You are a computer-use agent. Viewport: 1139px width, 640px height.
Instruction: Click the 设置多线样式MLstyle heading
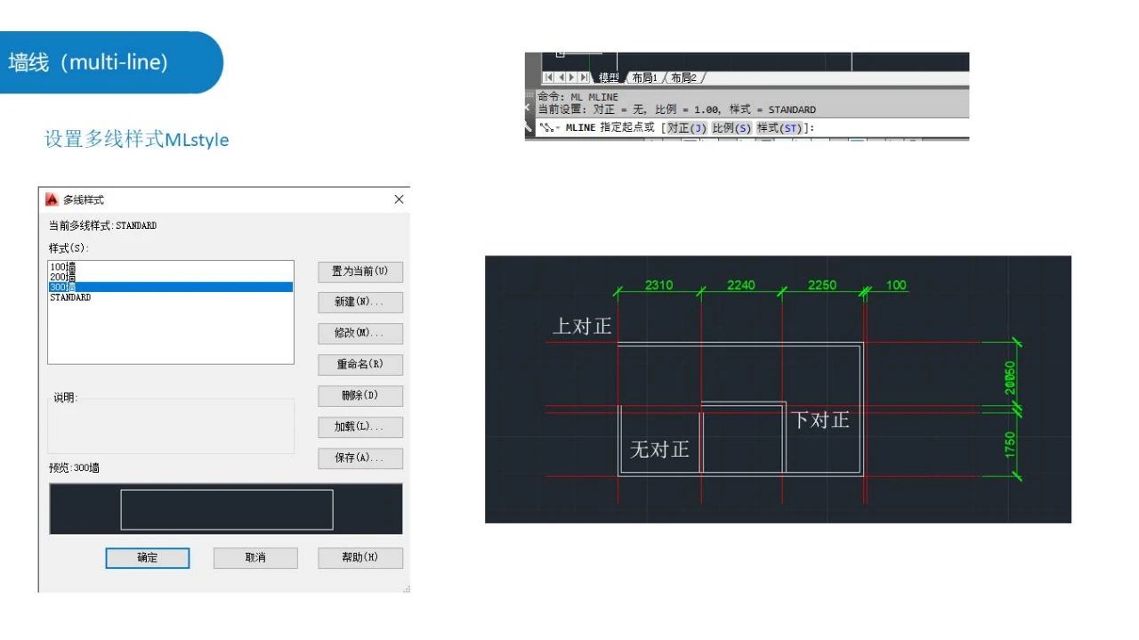pyautogui.click(x=136, y=140)
